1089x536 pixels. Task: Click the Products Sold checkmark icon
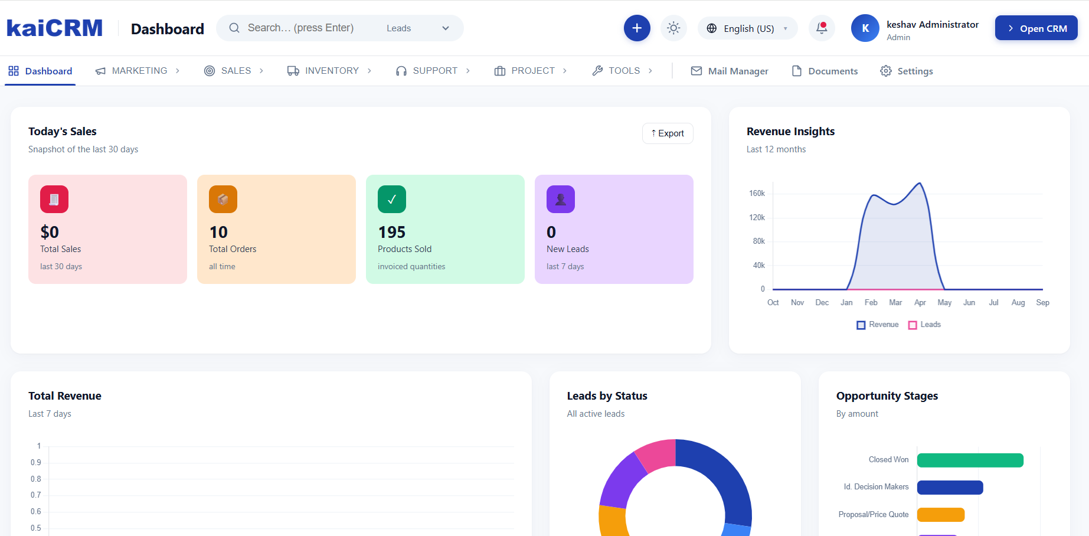tap(392, 200)
